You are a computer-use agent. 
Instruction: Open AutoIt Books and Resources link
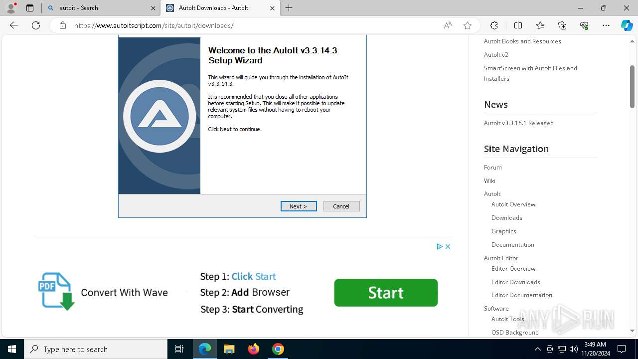pyautogui.click(x=522, y=41)
